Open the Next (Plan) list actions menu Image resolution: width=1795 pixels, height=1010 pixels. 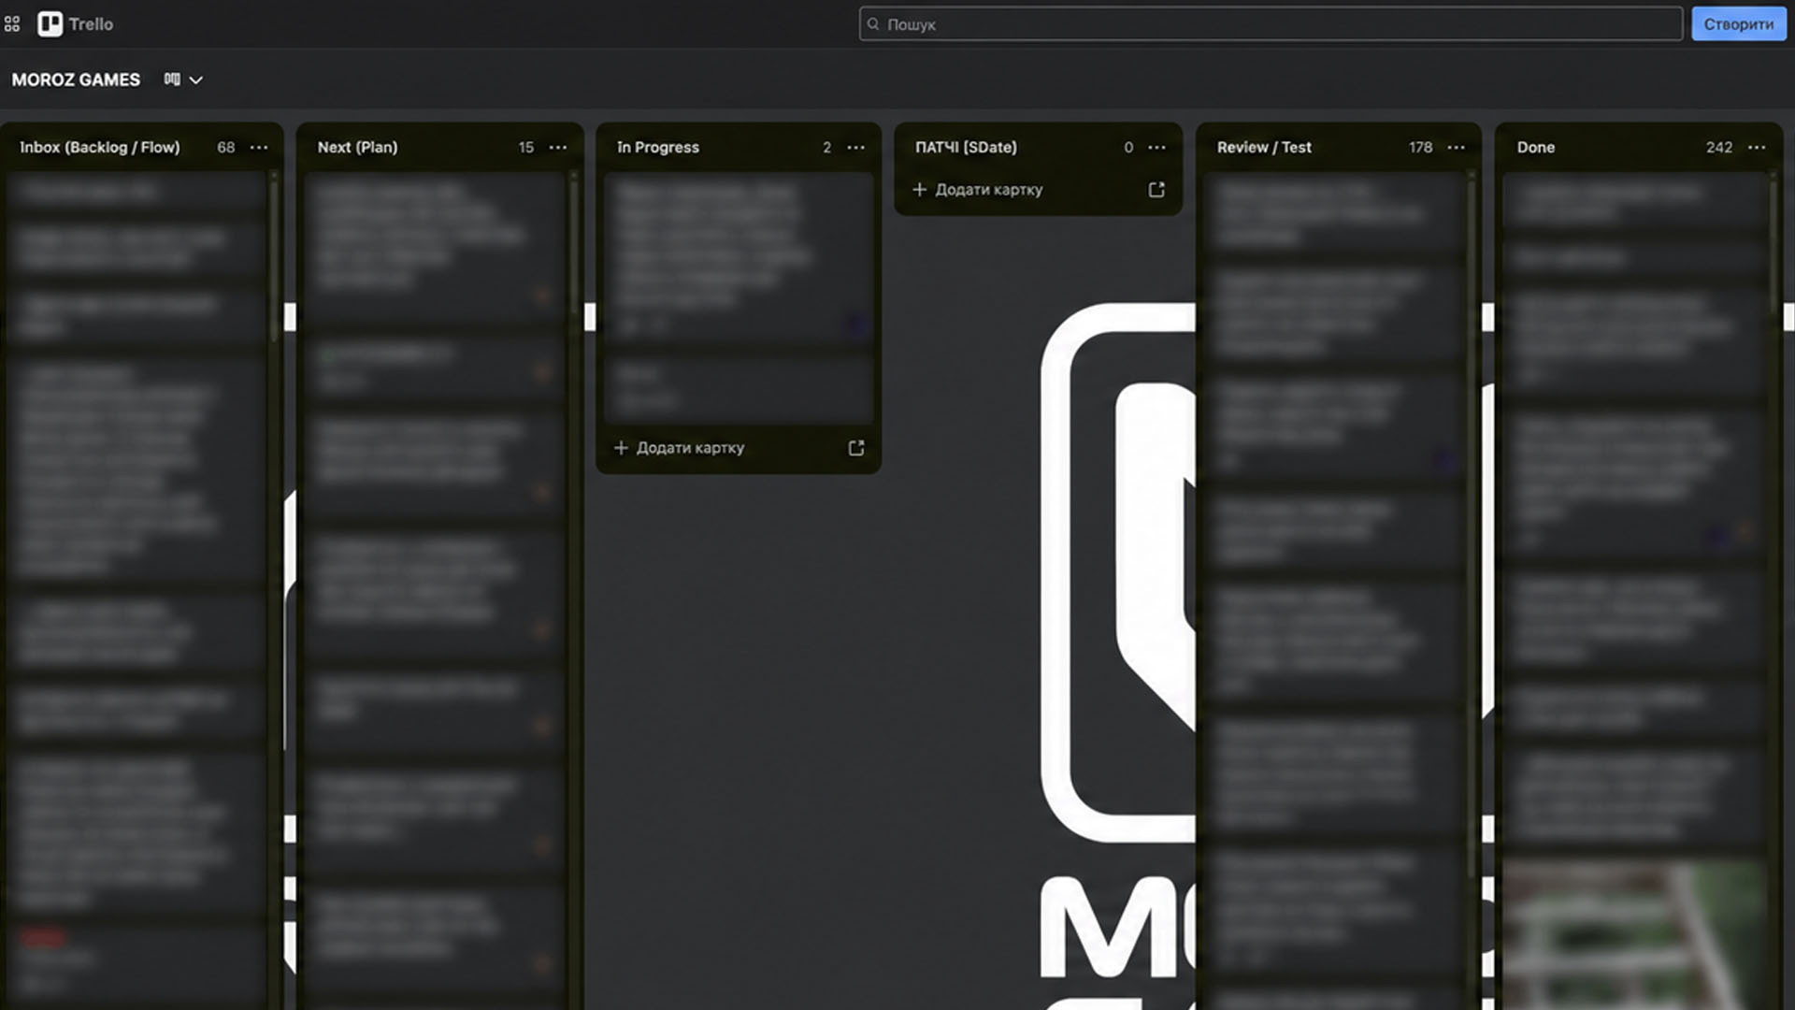click(x=558, y=148)
